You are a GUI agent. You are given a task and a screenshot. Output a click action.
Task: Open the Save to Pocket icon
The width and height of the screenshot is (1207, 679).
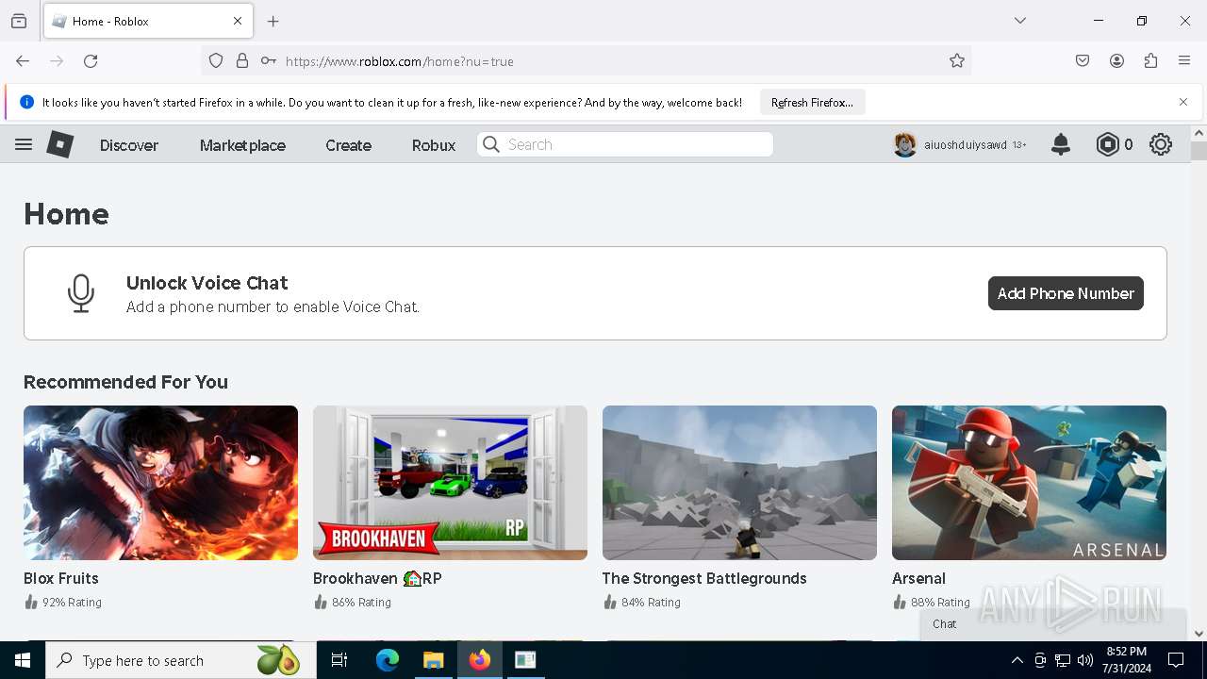click(1083, 61)
